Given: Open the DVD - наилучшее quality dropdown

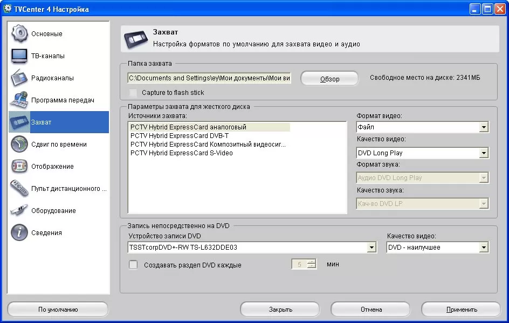Looking at the screenshot, I should coord(484,248).
